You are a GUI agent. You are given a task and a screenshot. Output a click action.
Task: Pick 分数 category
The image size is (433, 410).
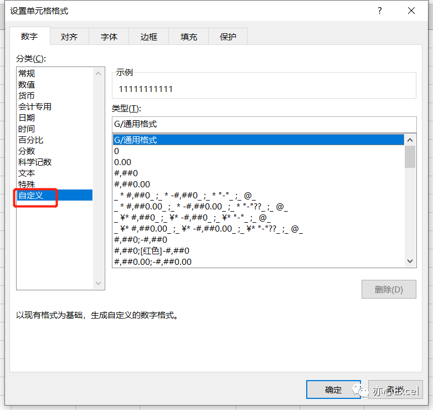pyautogui.click(x=55, y=151)
